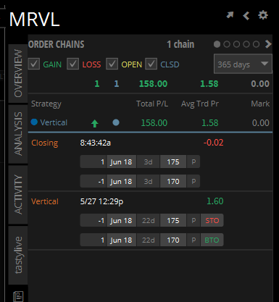The image size is (279, 302).
Task: Select the fifth pagination dot
Action: click(x=256, y=44)
